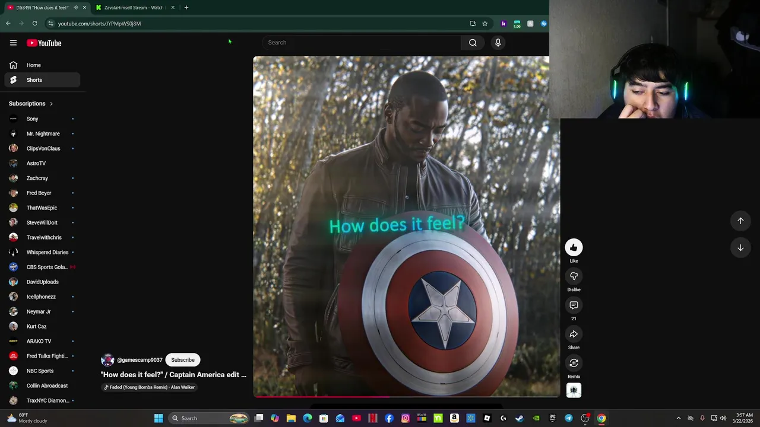
Task: Mute the YouTube tab via speaker icon
Action: point(75,8)
